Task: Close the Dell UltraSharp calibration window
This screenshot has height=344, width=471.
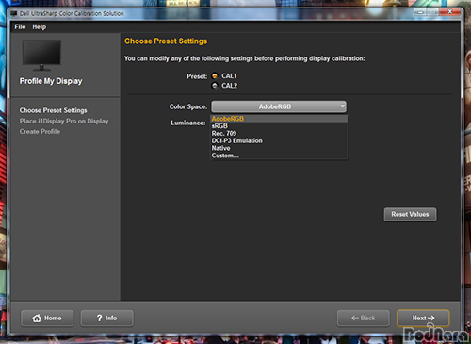Action: click(449, 12)
